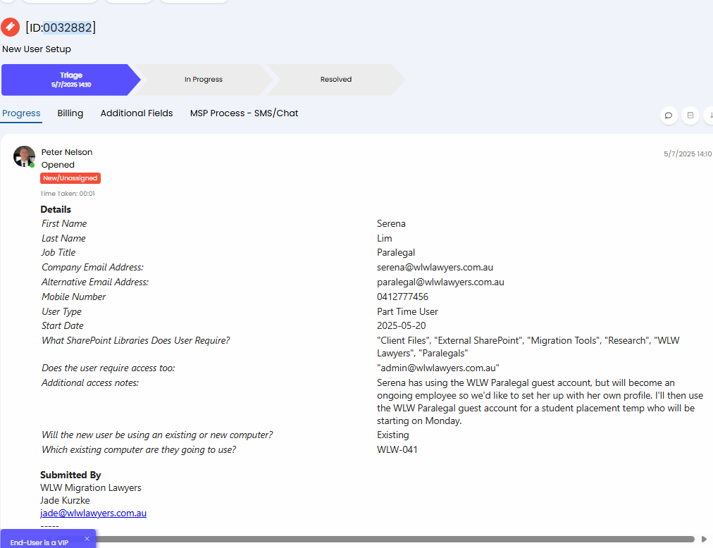Click the red ticket tag icon
The width and height of the screenshot is (713, 548).
tap(10, 27)
